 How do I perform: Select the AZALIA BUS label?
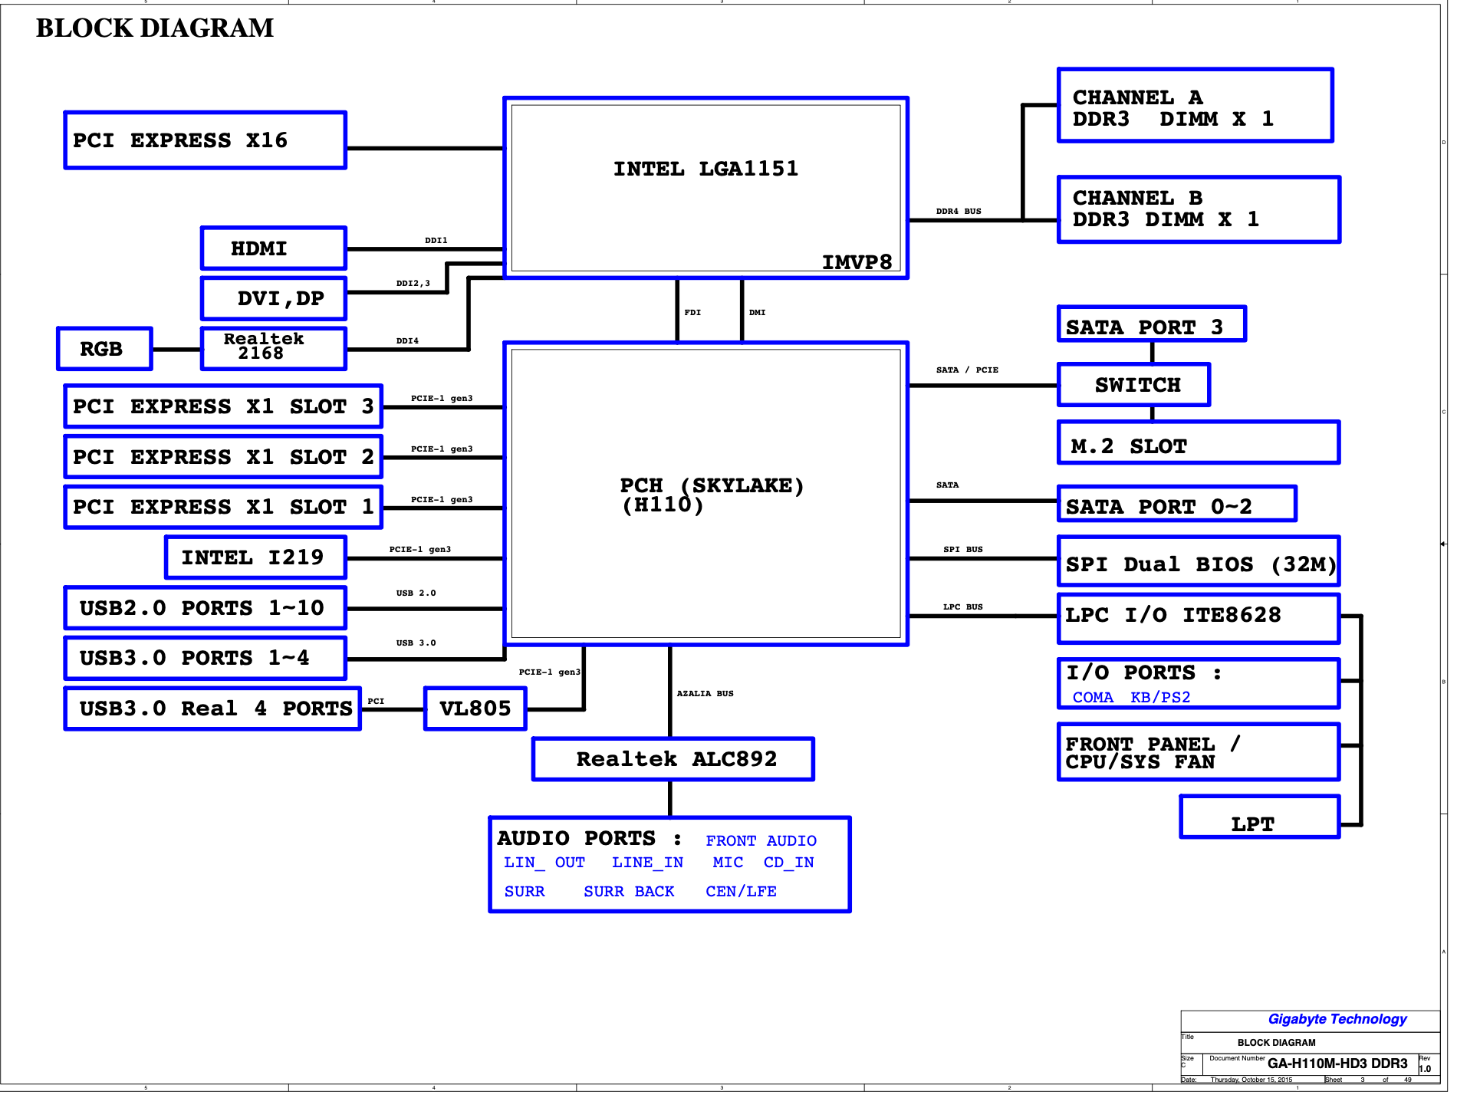705,693
